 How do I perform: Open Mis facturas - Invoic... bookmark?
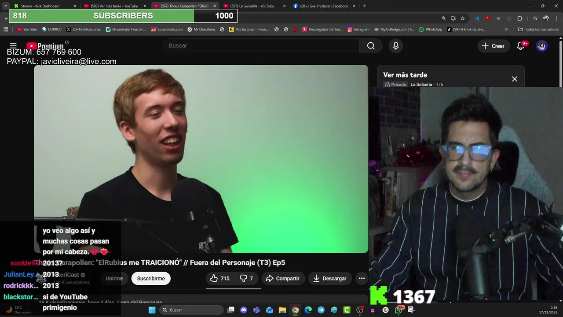pos(249,29)
